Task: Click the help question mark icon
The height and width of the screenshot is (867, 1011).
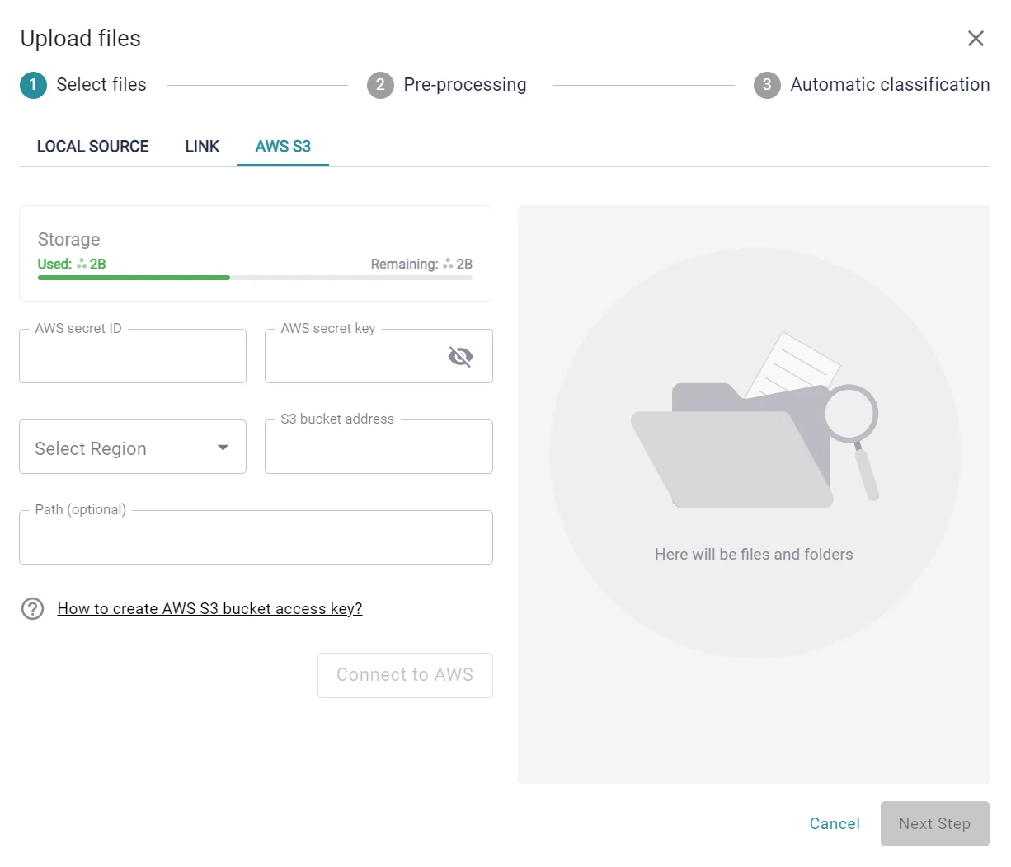Action: click(32, 609)
